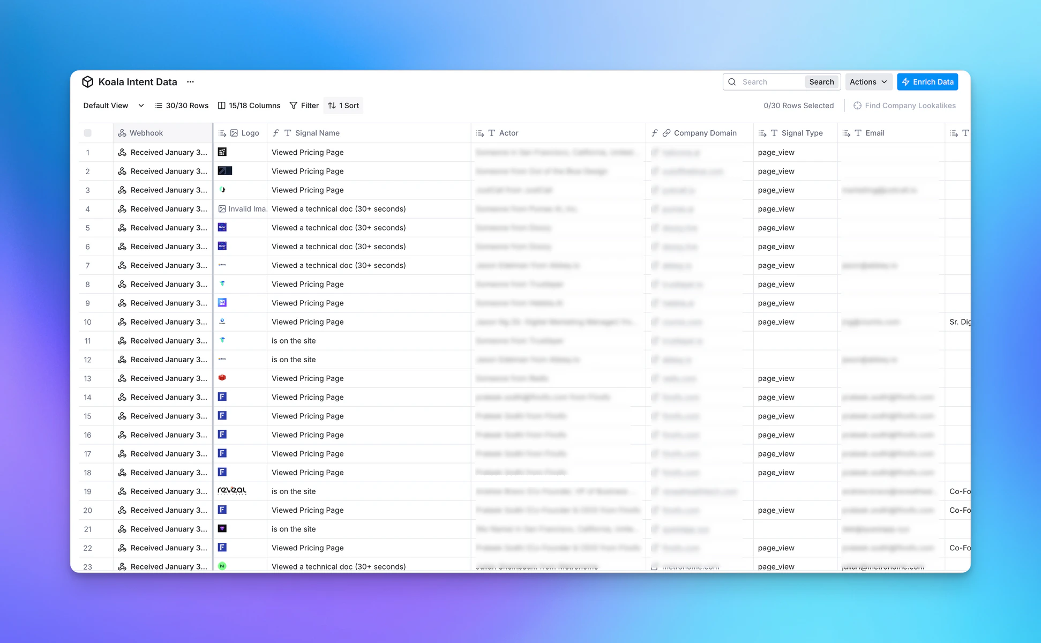This screenshot has width=1041, height=643.
Task: Click the sort arrows icon beside 1 Sort
Action: pos(331,106)
